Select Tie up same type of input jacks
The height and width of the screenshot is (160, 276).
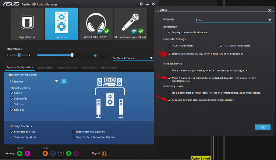169,93
